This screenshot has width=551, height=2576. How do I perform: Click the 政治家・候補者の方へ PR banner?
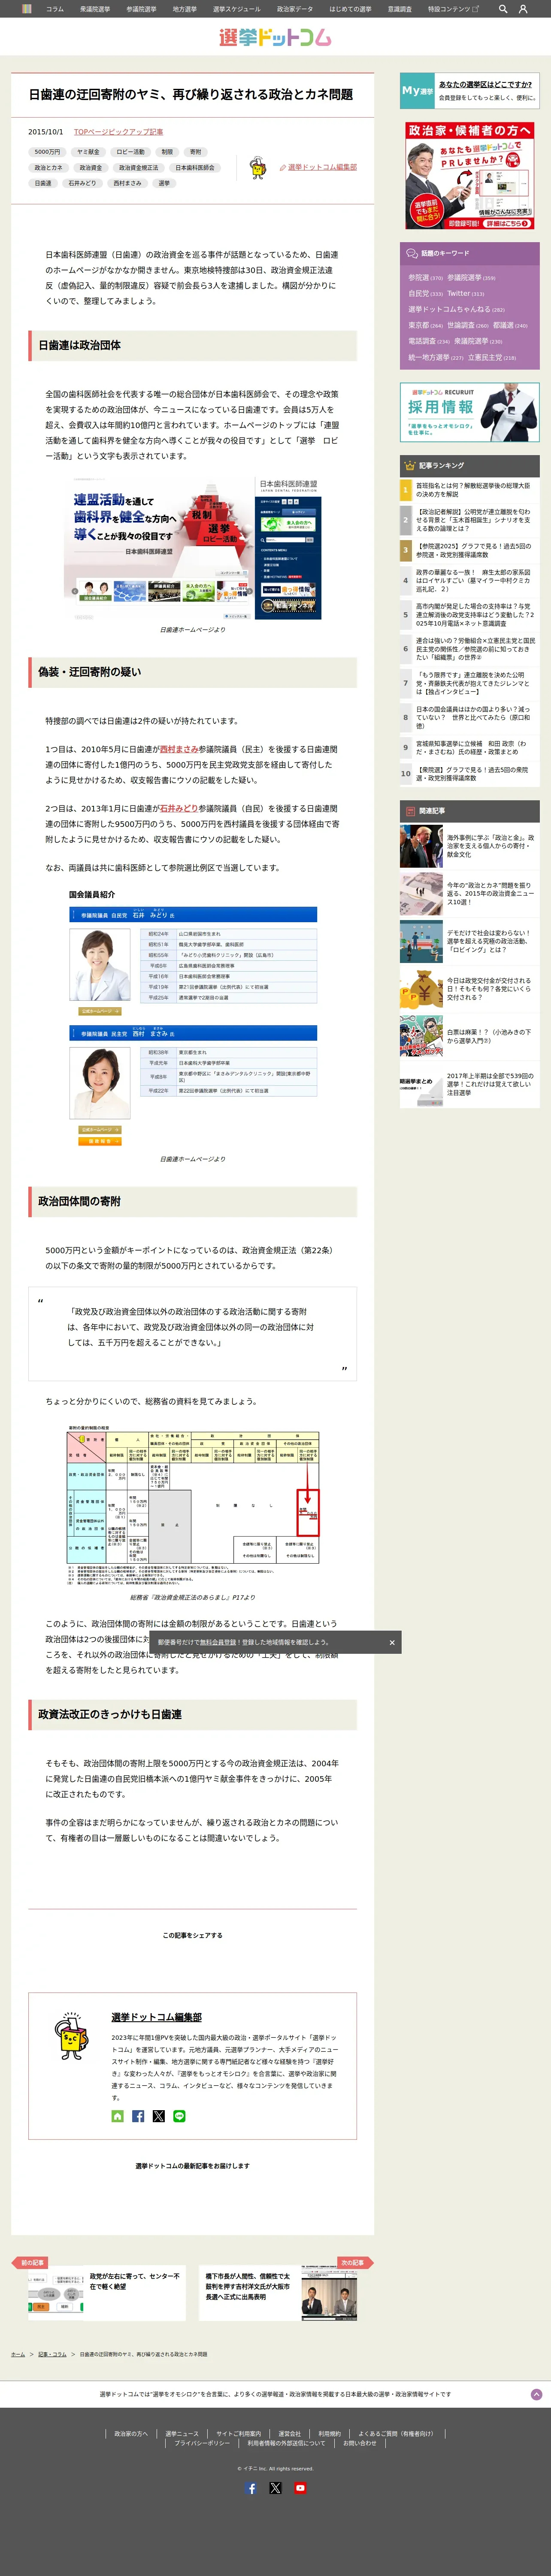point(470,176)
